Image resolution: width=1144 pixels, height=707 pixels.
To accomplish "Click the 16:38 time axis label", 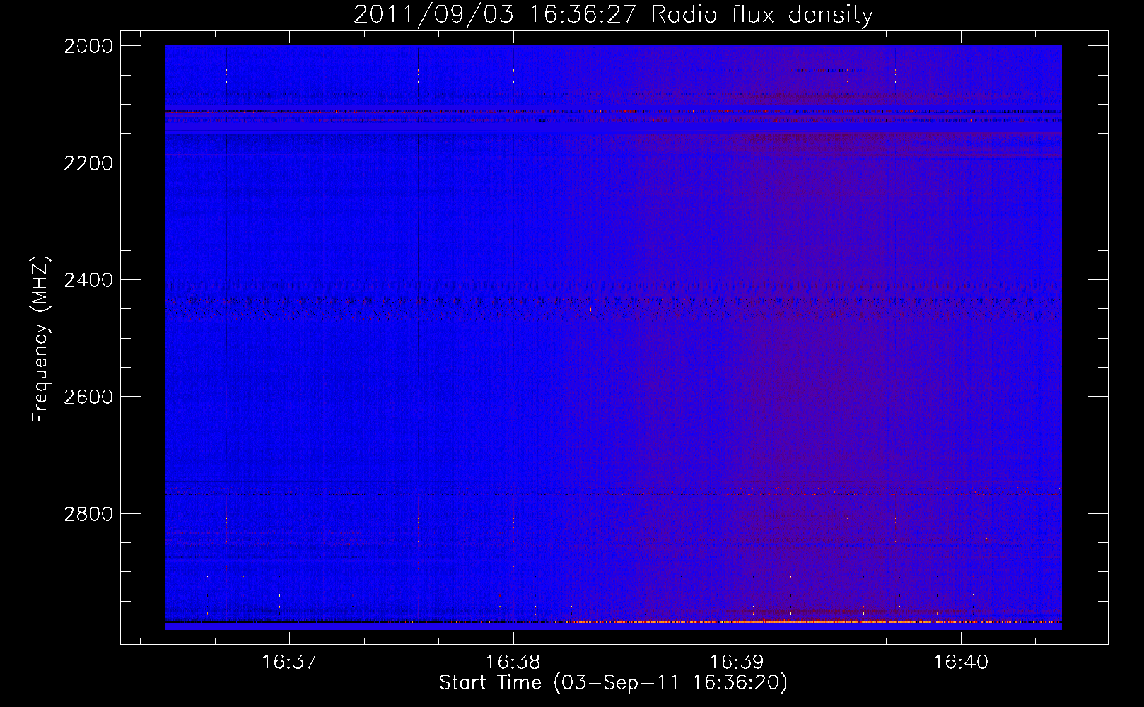I will pyautogui.click(x=513, y=662).
